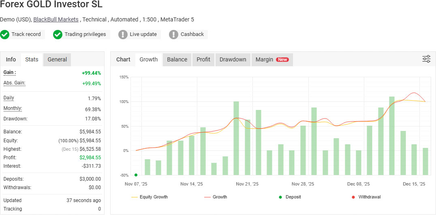
Task: Click the New badge on Margin tab
Action: coord(282,59)
